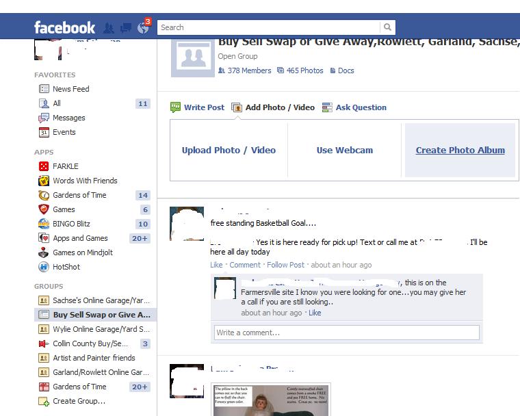
Task: Click the Docs page icon
Action: click(333, 70)
